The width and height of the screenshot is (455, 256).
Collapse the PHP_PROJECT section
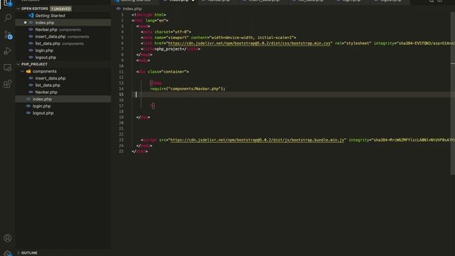click(18, 65)
